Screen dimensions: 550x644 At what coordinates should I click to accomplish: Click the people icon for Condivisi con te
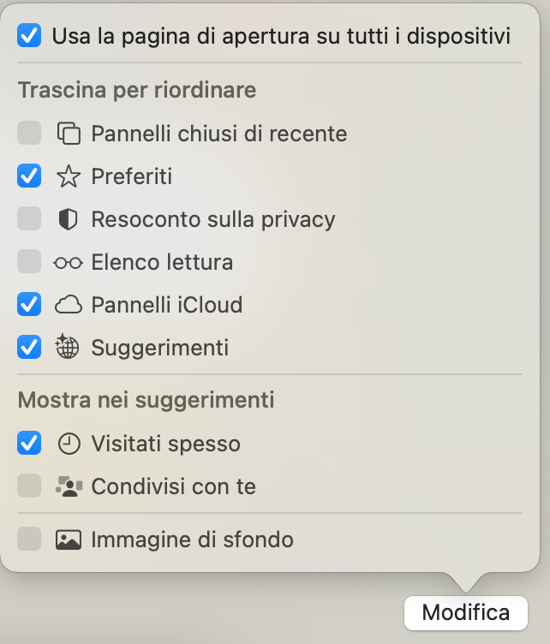[68, 486]
